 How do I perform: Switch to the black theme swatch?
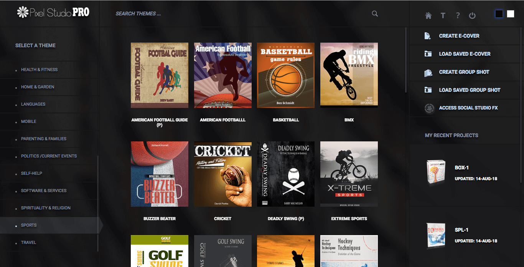tap(499, 14)
